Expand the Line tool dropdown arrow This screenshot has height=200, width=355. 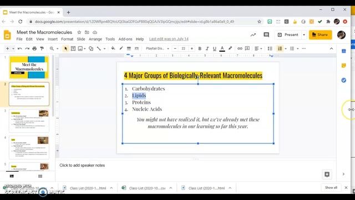click(x=104, y=48)
